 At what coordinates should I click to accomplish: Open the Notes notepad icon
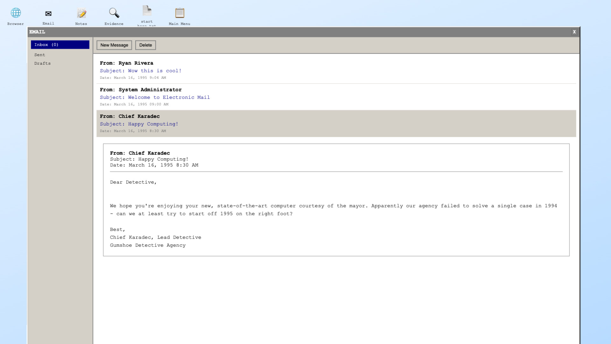(x=81, y=13)
